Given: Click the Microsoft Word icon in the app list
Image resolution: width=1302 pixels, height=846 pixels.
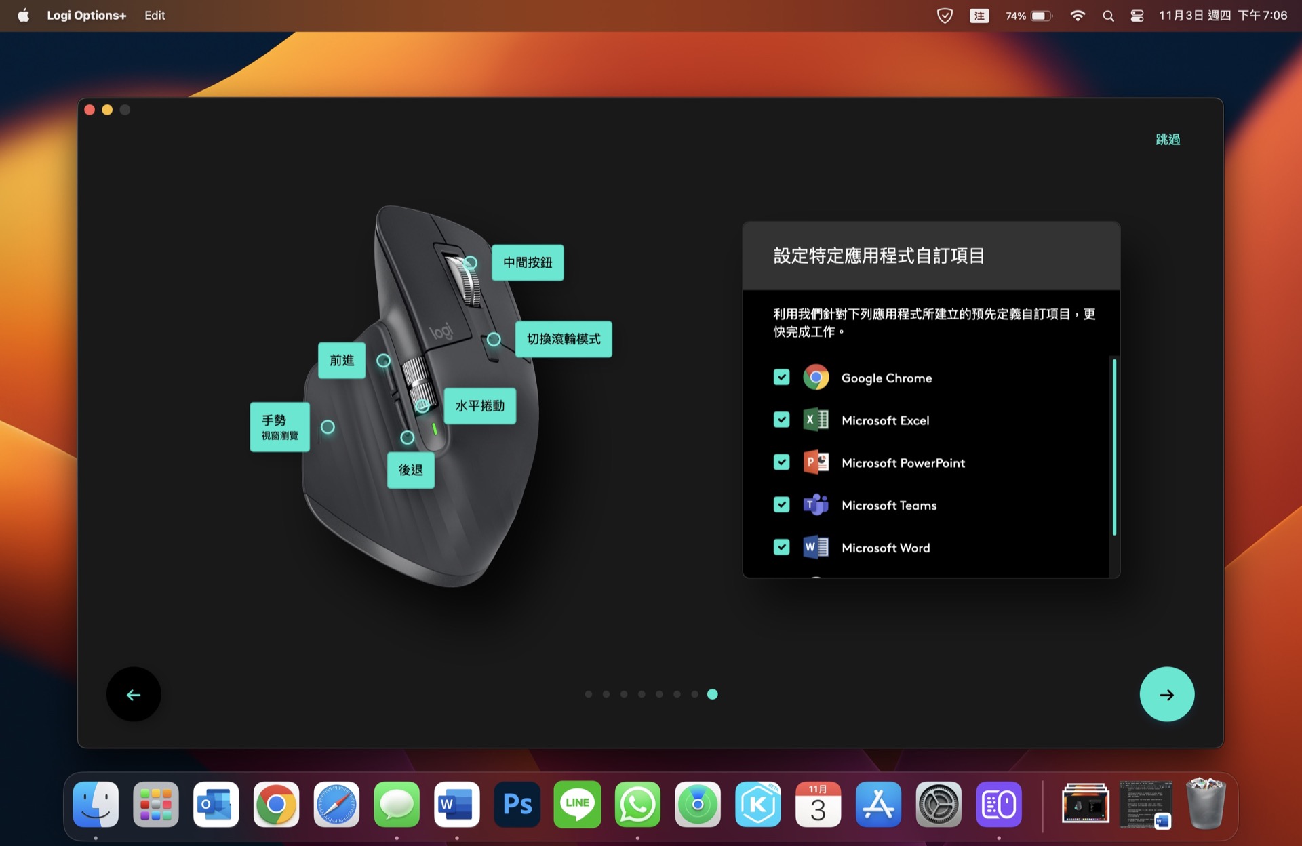Looking at the screenshot, I should click(x=816, y=547).
